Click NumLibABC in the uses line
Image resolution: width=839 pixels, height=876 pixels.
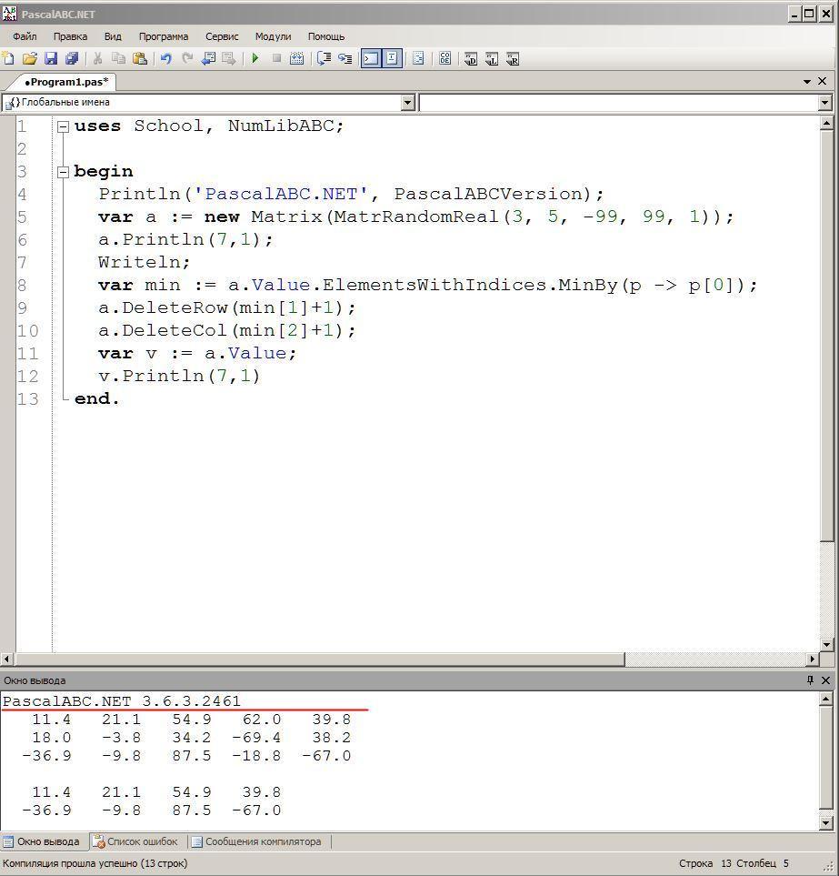pyautogui.click(x=281, y=126)
